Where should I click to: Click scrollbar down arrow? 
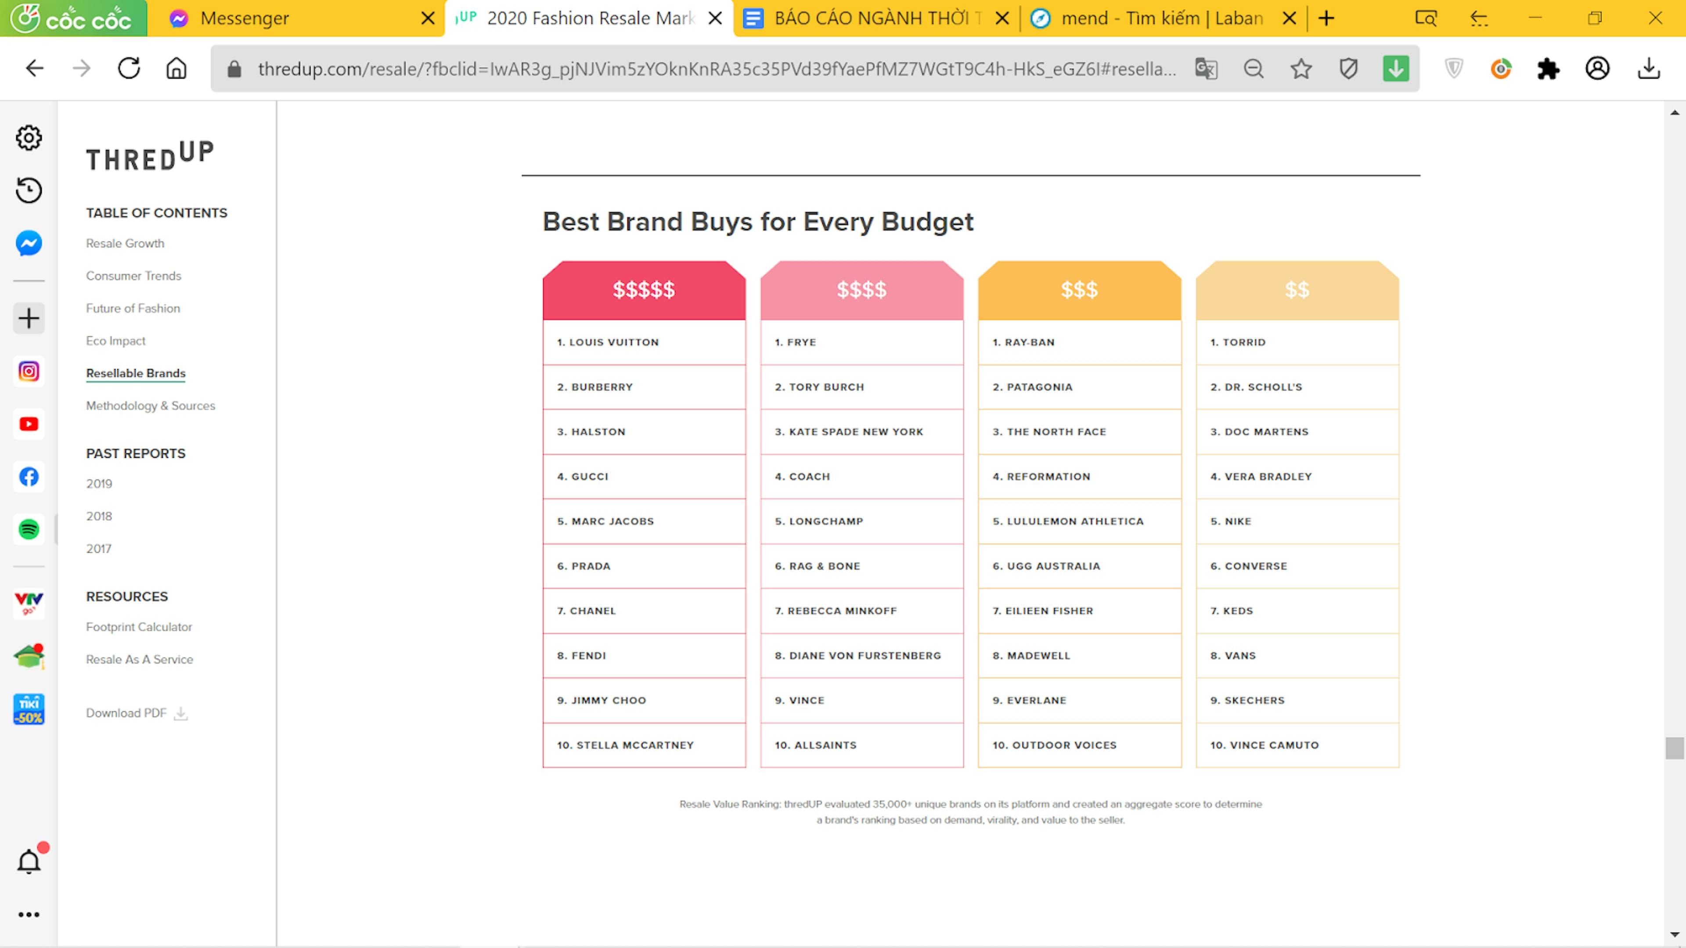[x=1674, y=935]
